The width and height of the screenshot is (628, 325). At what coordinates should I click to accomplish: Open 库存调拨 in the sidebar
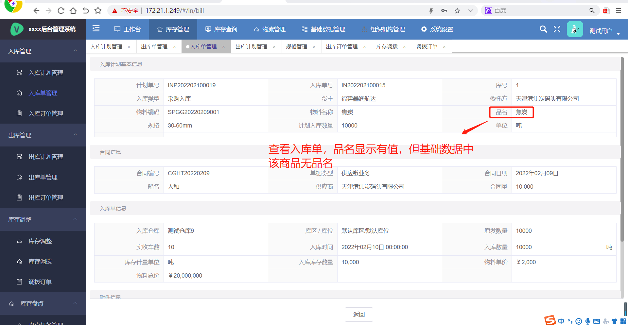click(x=43, y=261)
